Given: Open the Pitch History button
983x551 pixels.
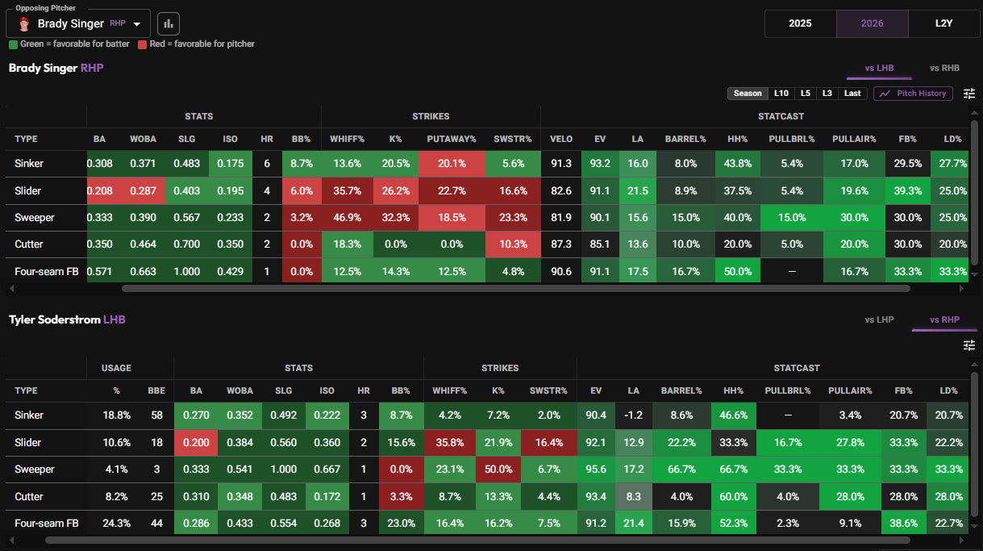Looking at the screenshot, I should (x=913, y=94).
